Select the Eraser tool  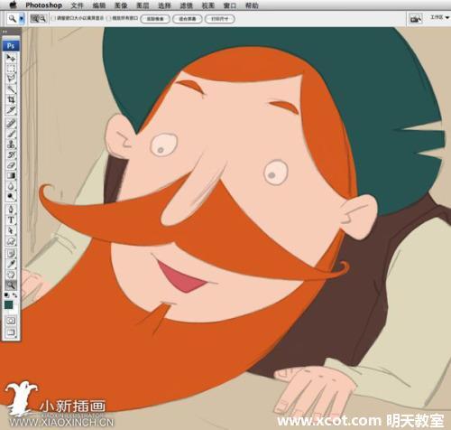[11, 165]
